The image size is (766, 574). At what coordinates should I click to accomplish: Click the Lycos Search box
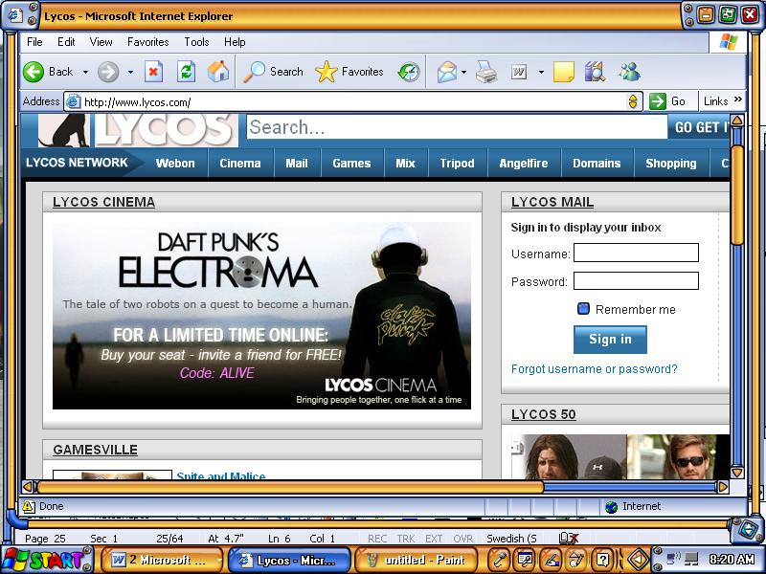pyautogui.click(x=458, y=127)
